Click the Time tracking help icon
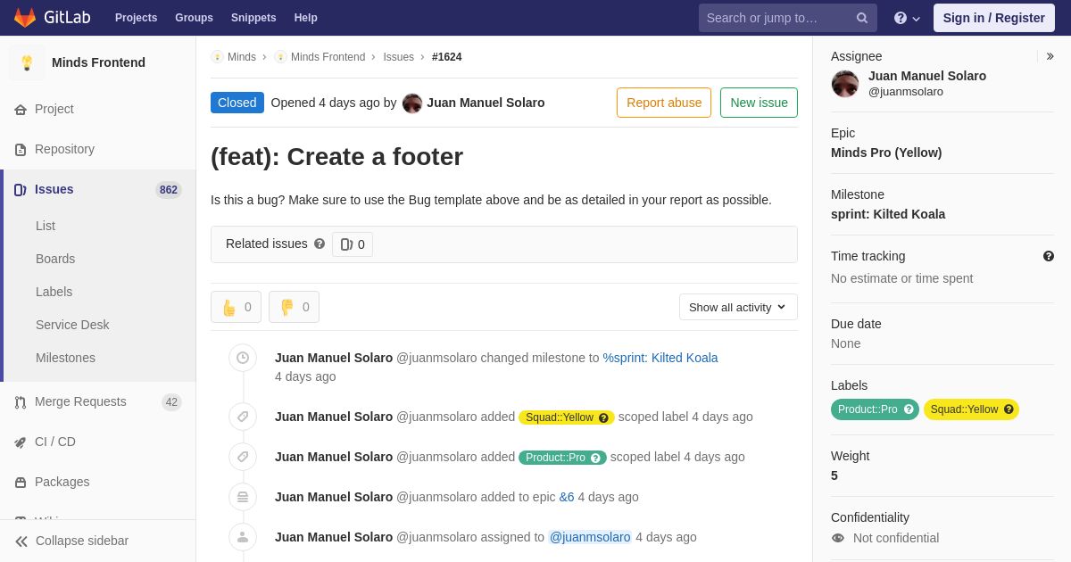 1049,256
